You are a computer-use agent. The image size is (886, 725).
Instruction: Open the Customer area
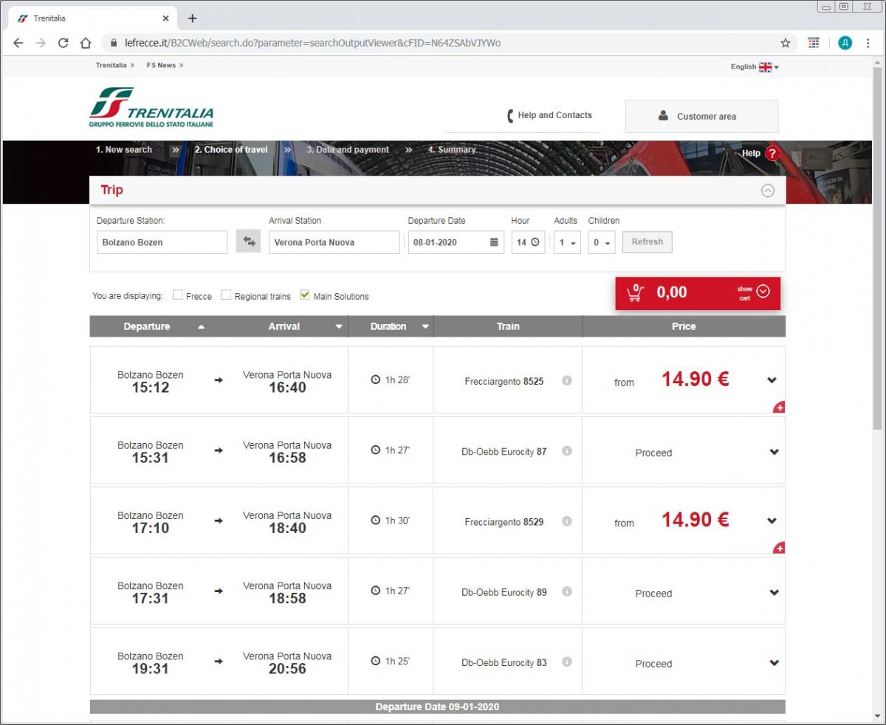[701, 116]
